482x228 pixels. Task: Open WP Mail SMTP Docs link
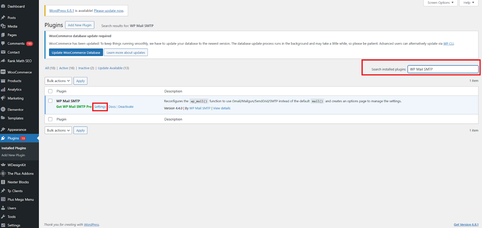click(x=112, y=107)
